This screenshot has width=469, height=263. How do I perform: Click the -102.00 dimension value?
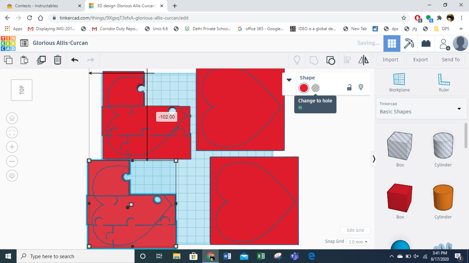(167, 117)
